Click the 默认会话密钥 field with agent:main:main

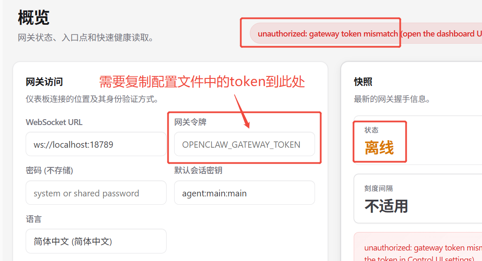(x=244, y=193)
